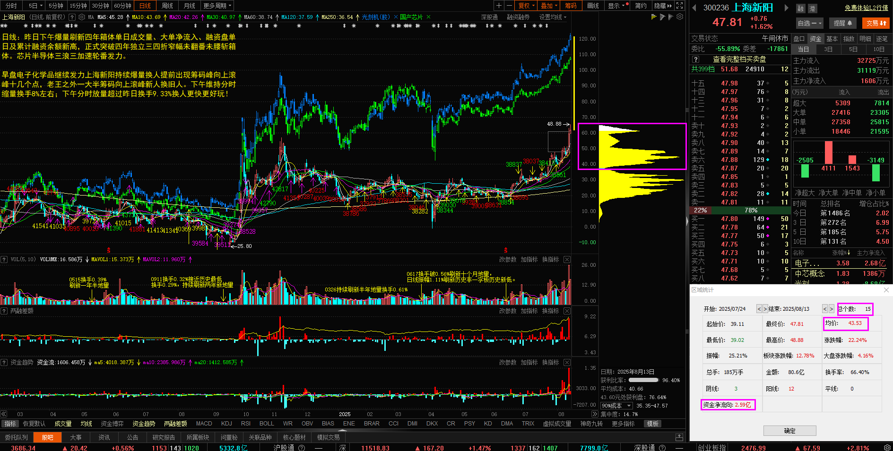Toggle the 成交量 indicator at the bottom bar
This screenshot has width=893, height=451.
[x=63, y=424]
